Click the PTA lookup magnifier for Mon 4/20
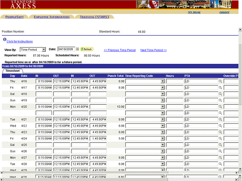This screenshot has width=242, height=181. coord(220,107)
